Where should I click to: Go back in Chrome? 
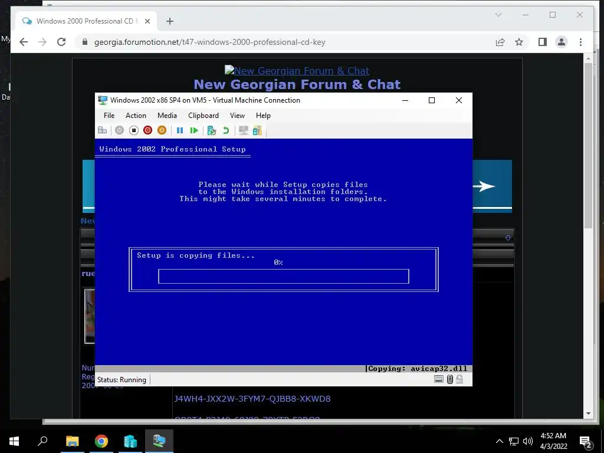(x=24, y=42)
